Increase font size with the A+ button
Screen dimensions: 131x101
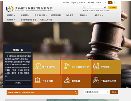[115, 3]
